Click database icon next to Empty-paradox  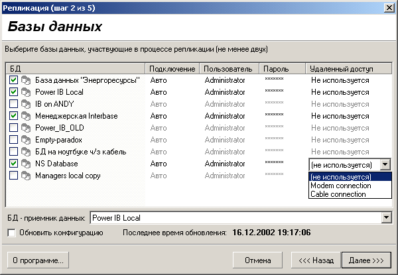pos(26,140)
